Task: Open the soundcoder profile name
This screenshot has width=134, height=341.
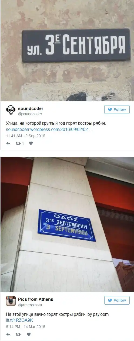Action: [x=31, y=108]
